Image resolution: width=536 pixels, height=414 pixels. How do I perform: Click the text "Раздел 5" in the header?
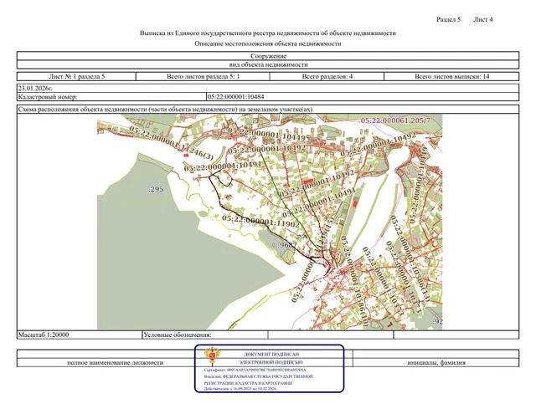coord(448,19)
